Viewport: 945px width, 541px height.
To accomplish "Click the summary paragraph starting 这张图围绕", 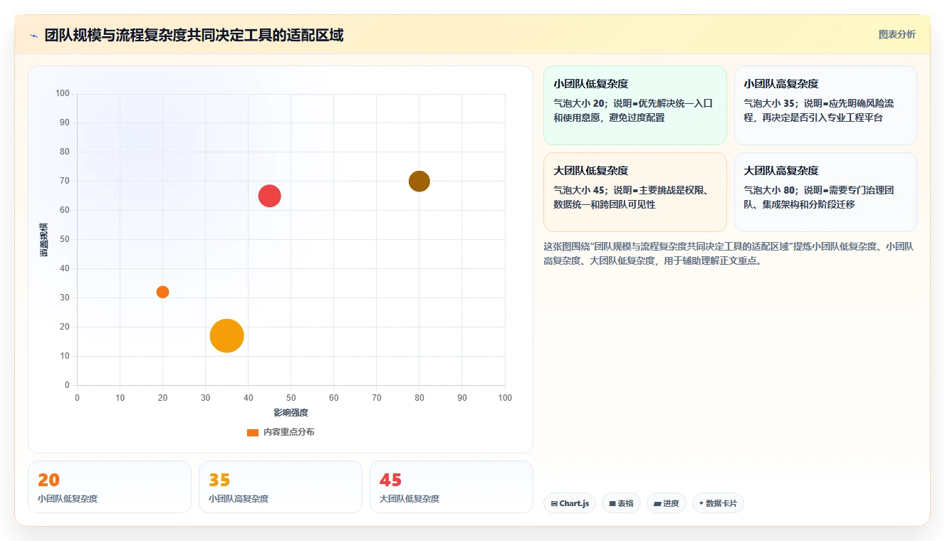I will [x=729, y=253].
